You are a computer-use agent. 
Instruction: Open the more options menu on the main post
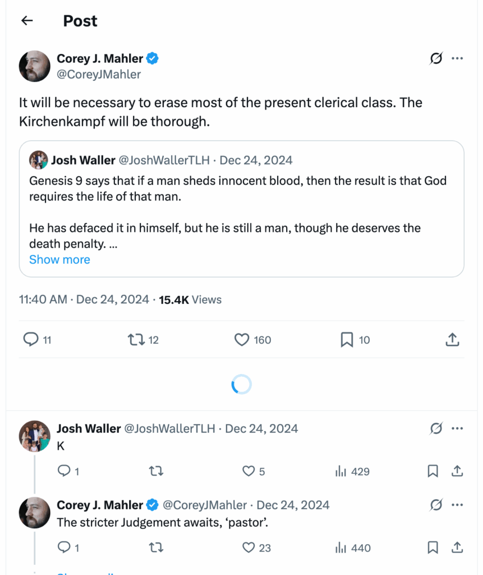tap(458, 58)
